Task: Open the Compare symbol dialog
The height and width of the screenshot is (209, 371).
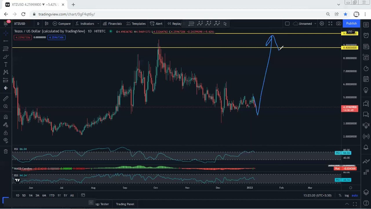Action: pos(61,24)
